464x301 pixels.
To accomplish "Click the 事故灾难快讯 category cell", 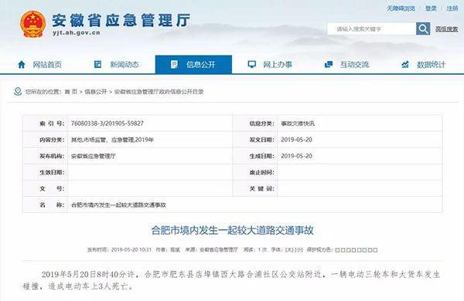I will pos(298,123).
